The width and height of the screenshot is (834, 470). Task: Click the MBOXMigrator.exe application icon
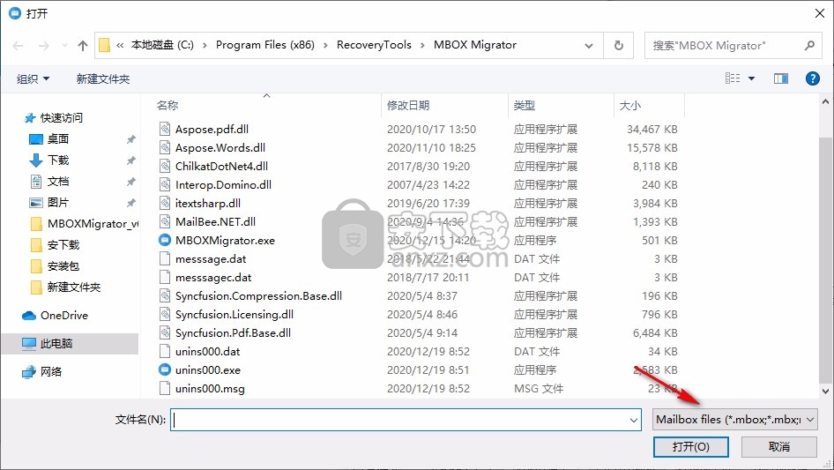165,240
